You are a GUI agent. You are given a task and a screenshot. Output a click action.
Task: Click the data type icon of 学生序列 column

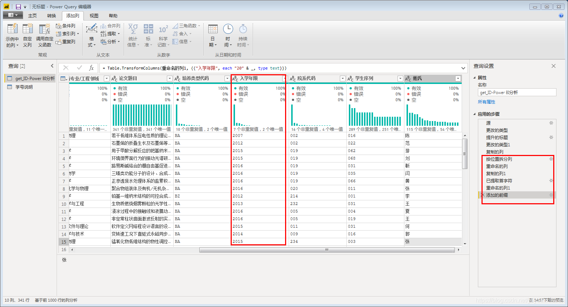pos(350,79)
